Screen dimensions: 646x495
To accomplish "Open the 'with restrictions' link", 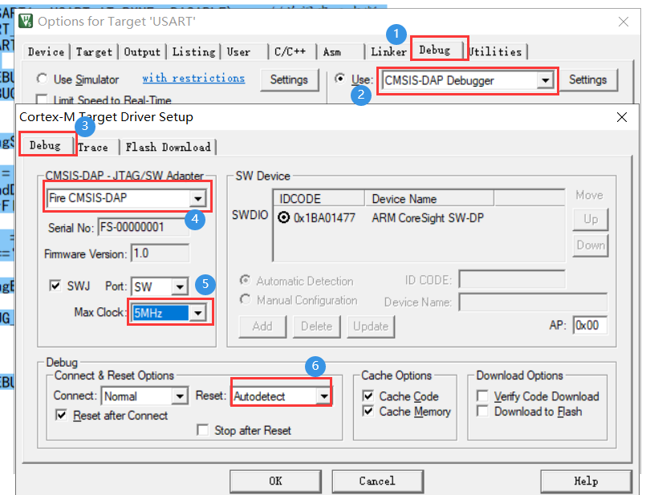I will tap(193, 78).
